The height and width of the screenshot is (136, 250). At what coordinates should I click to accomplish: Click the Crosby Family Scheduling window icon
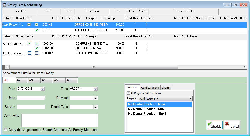(x=5, y=5)
